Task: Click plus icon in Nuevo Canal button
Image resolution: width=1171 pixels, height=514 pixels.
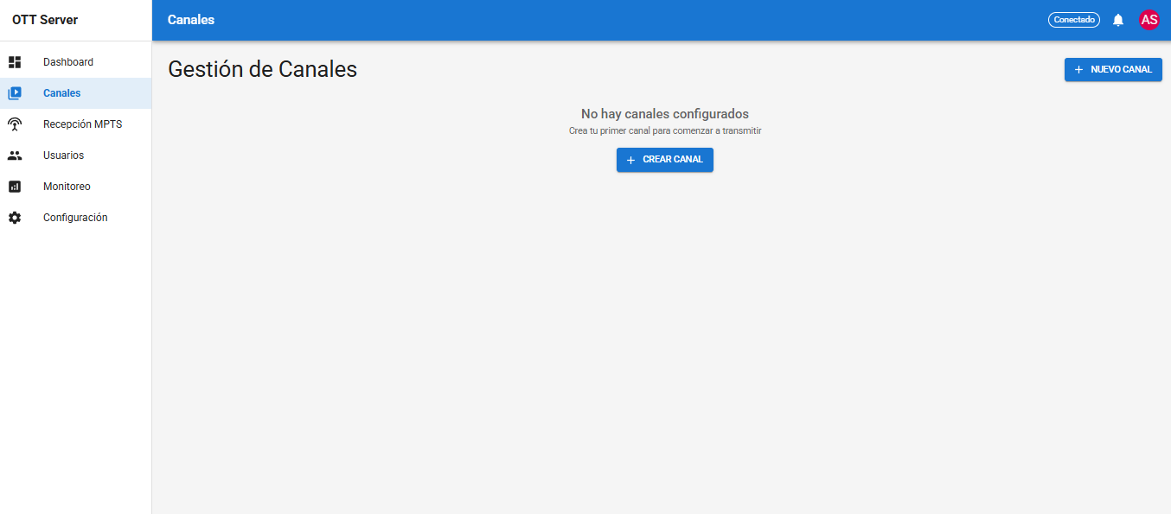Action: point(1078,69)
